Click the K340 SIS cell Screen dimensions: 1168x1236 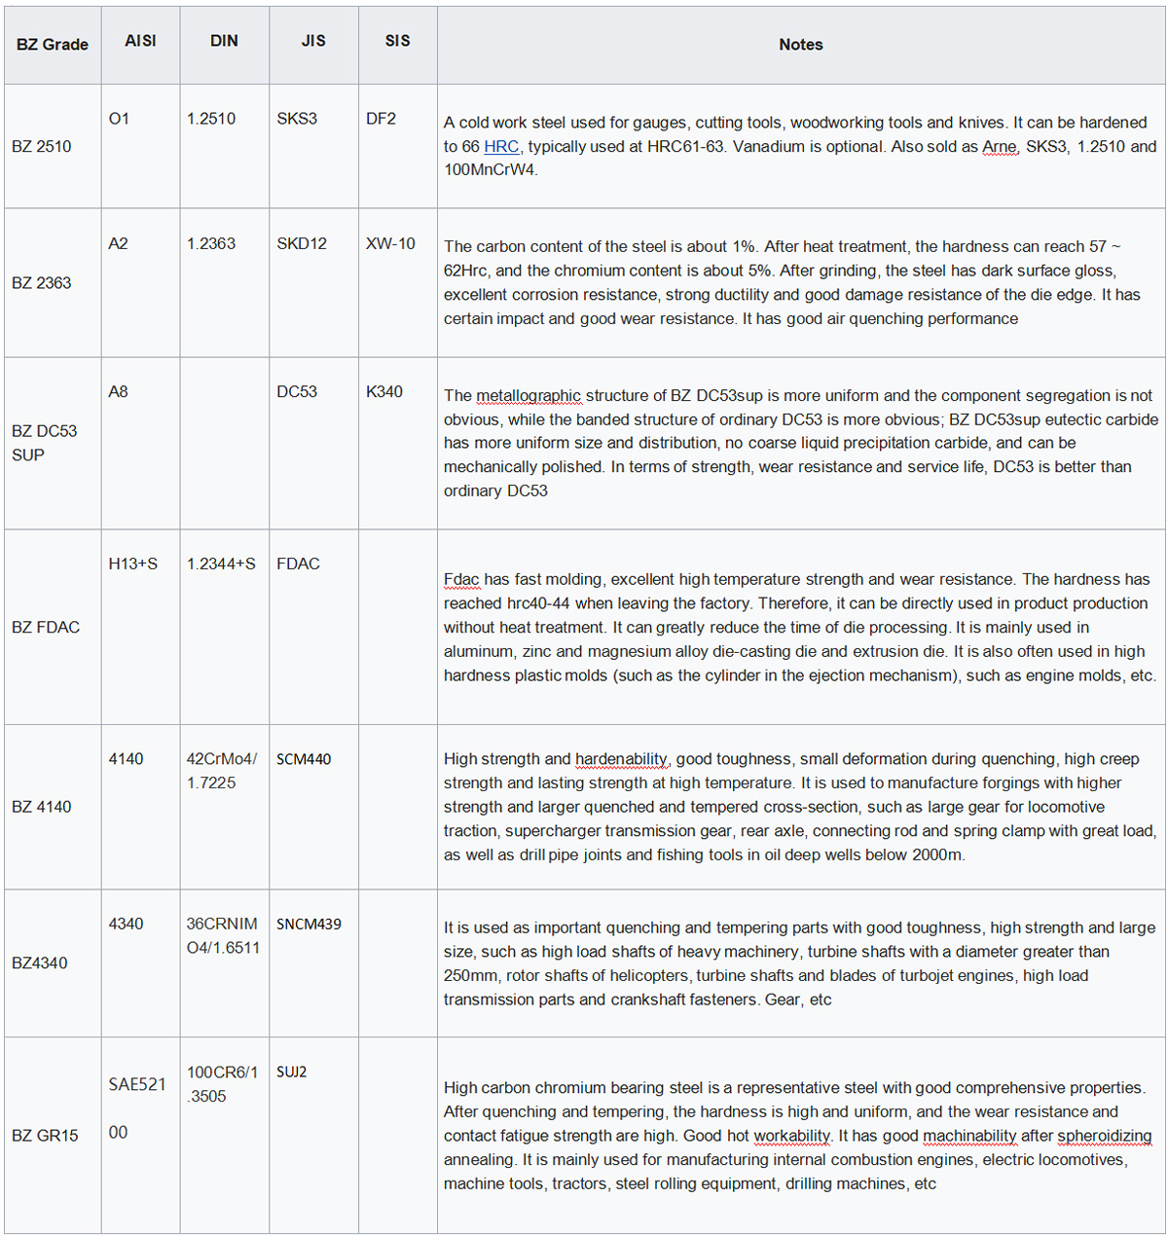click(384, 392)
